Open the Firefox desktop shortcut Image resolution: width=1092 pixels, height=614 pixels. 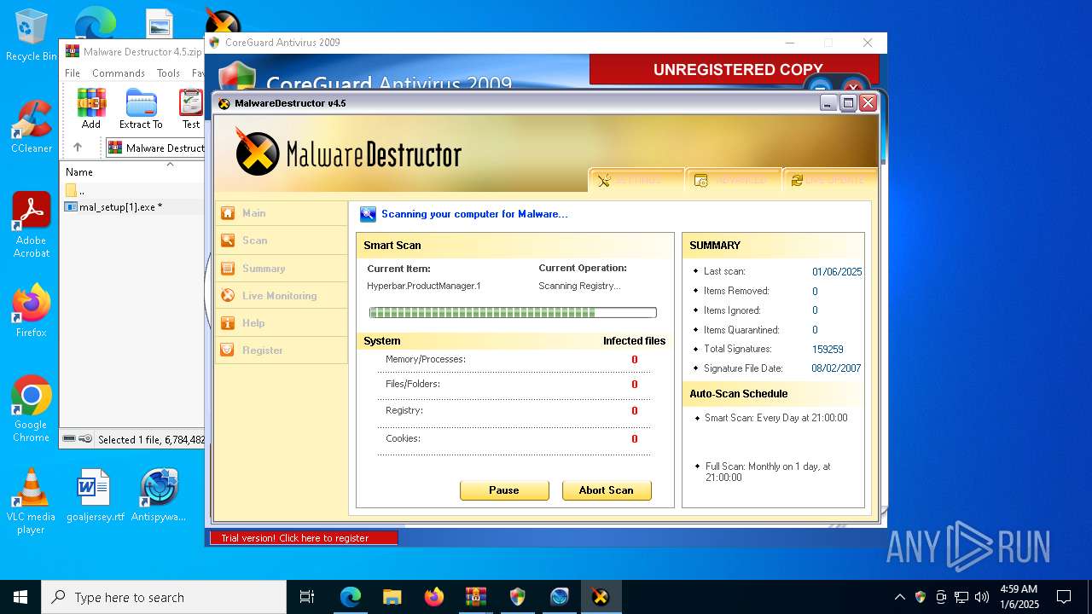pos(32,310)
